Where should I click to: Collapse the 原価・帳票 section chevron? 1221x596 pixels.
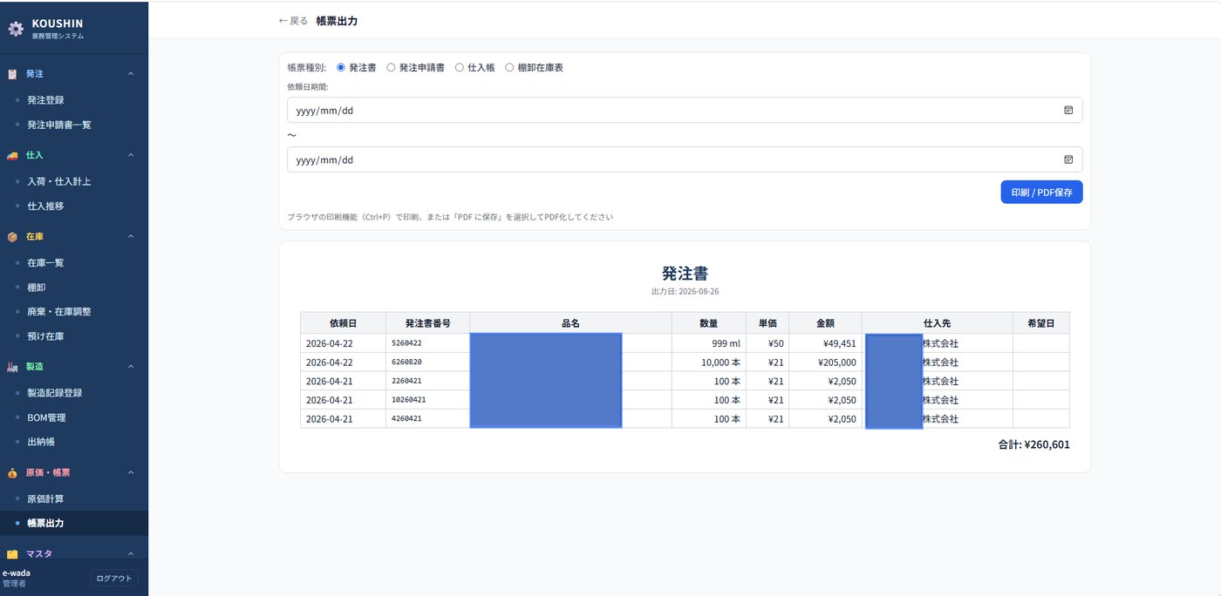pos(131,473)
